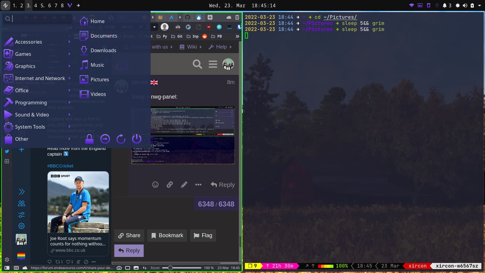Copy post link with the chain icon
This screenshot has height=273, width=485.
pos(170,184)
